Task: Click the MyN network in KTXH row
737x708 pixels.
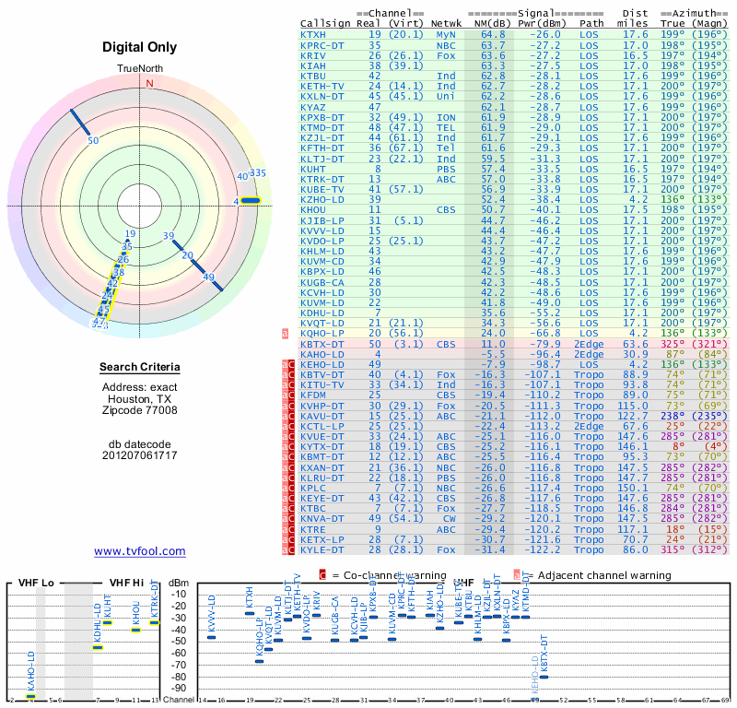Action: pyautogui.click(x=446, y=35)
